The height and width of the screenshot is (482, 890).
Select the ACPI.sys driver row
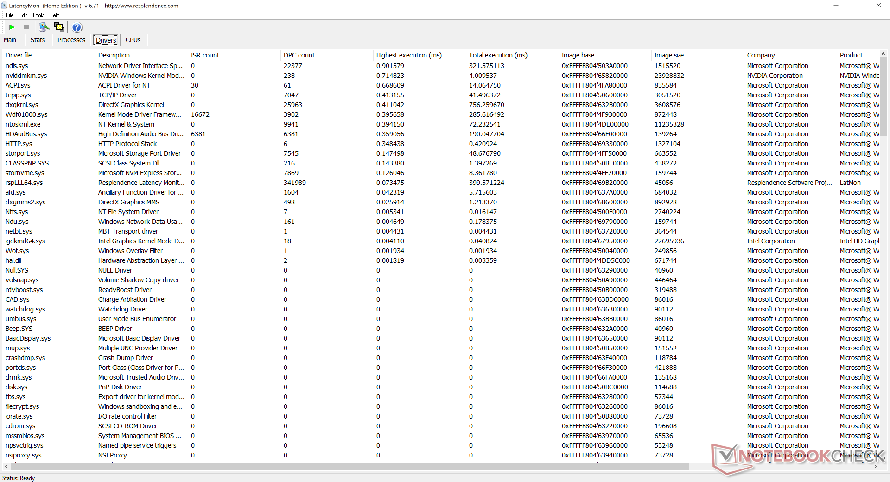tap(441, 85)
